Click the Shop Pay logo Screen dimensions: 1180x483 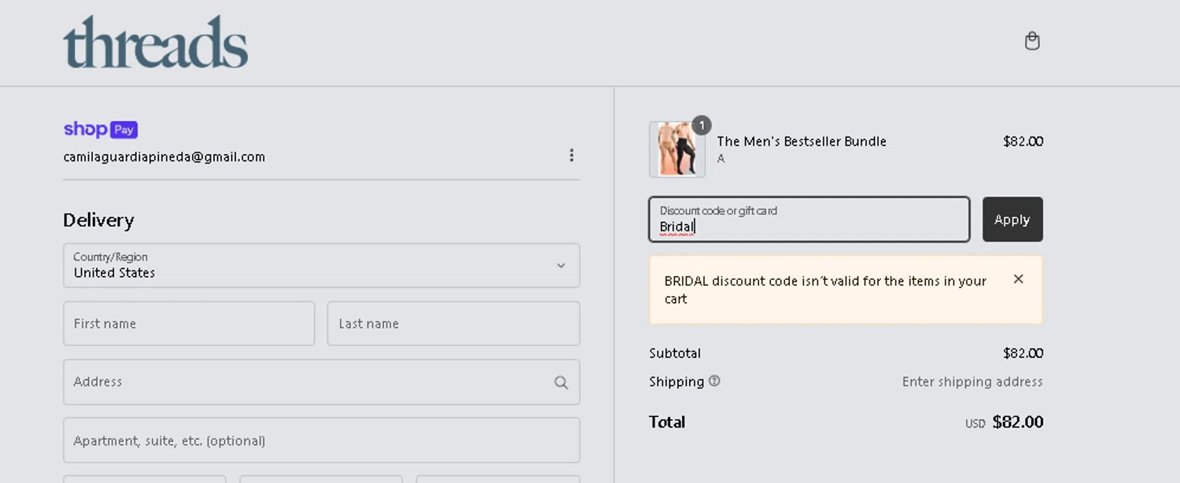pos(101,130)
